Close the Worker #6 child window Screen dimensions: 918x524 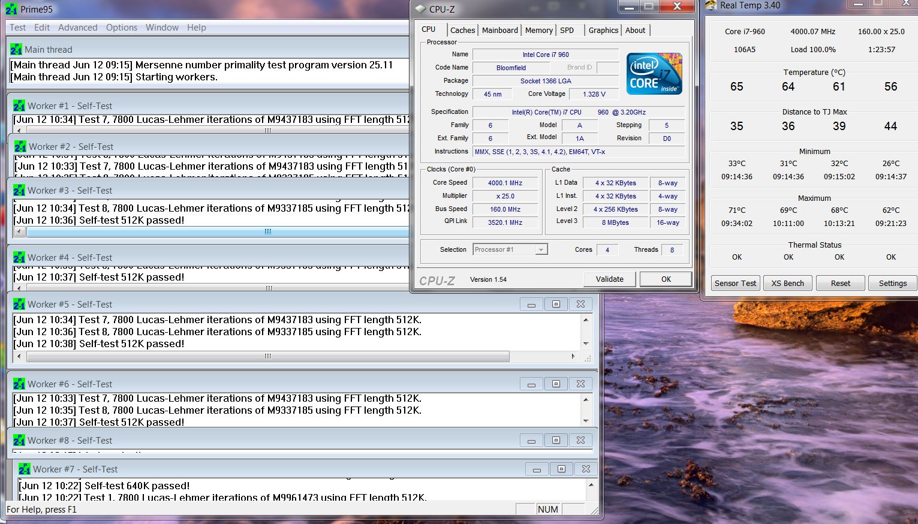pos(580,384)
